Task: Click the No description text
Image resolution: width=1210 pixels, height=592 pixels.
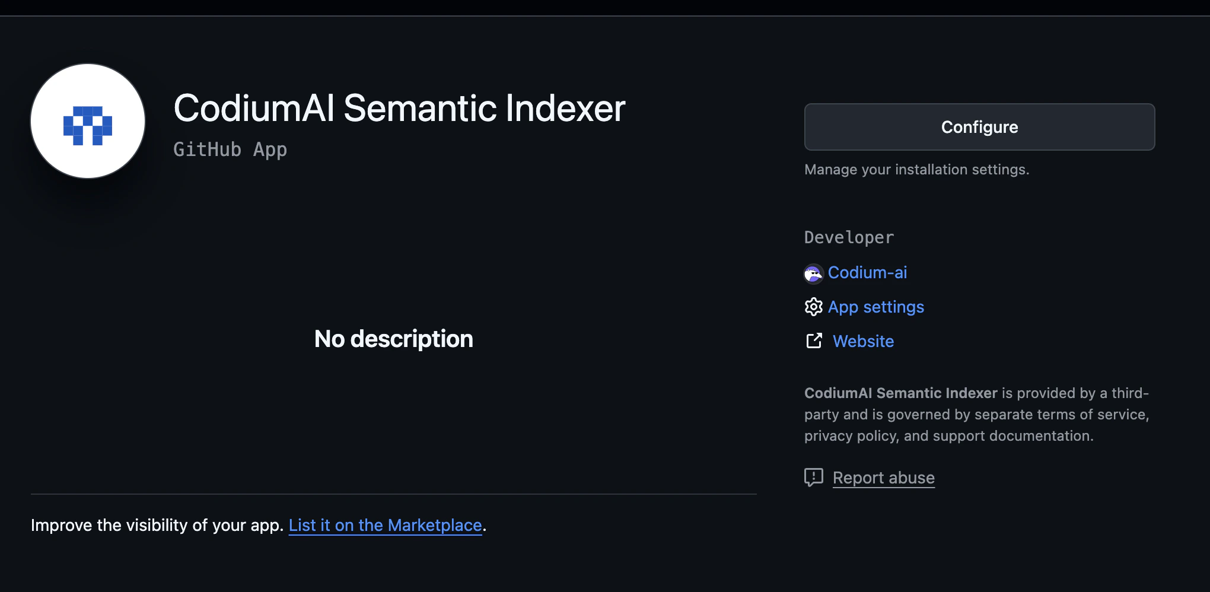Action: 393,339
